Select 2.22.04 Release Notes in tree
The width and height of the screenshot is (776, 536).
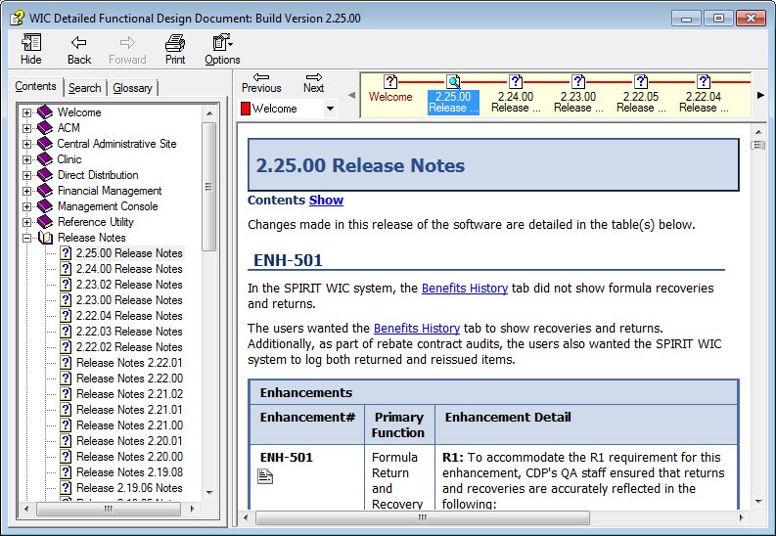(129, 316)
